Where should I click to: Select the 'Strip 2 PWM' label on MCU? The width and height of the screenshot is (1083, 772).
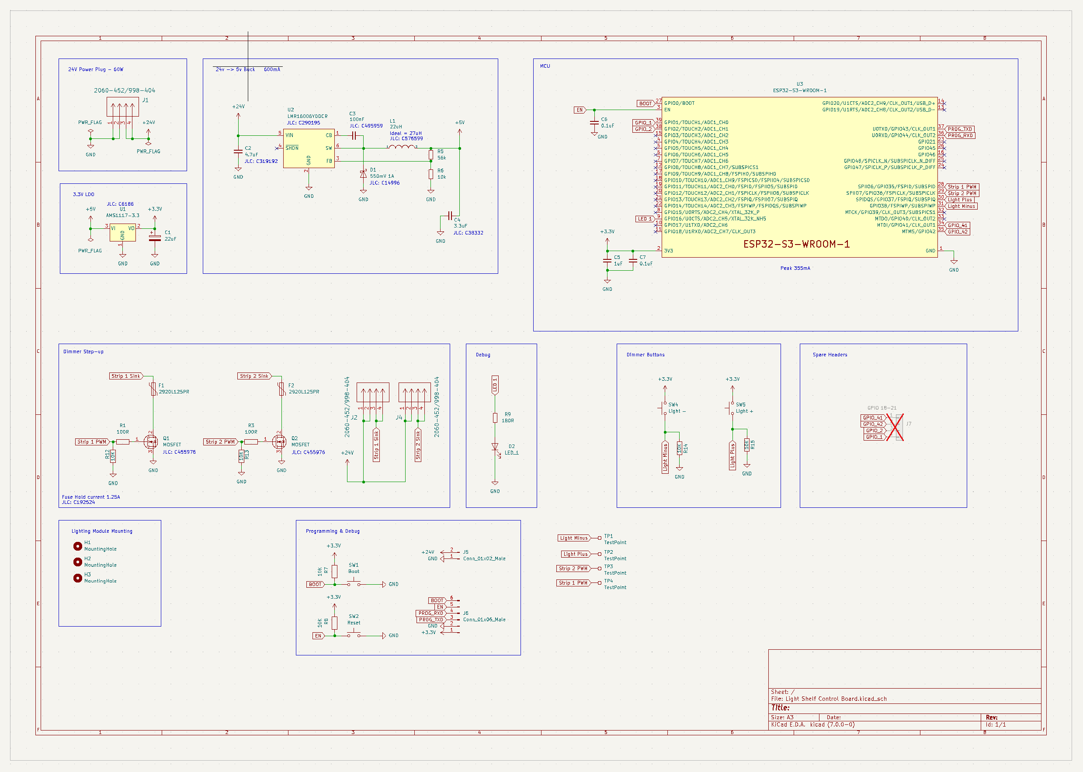click(961, 193)
